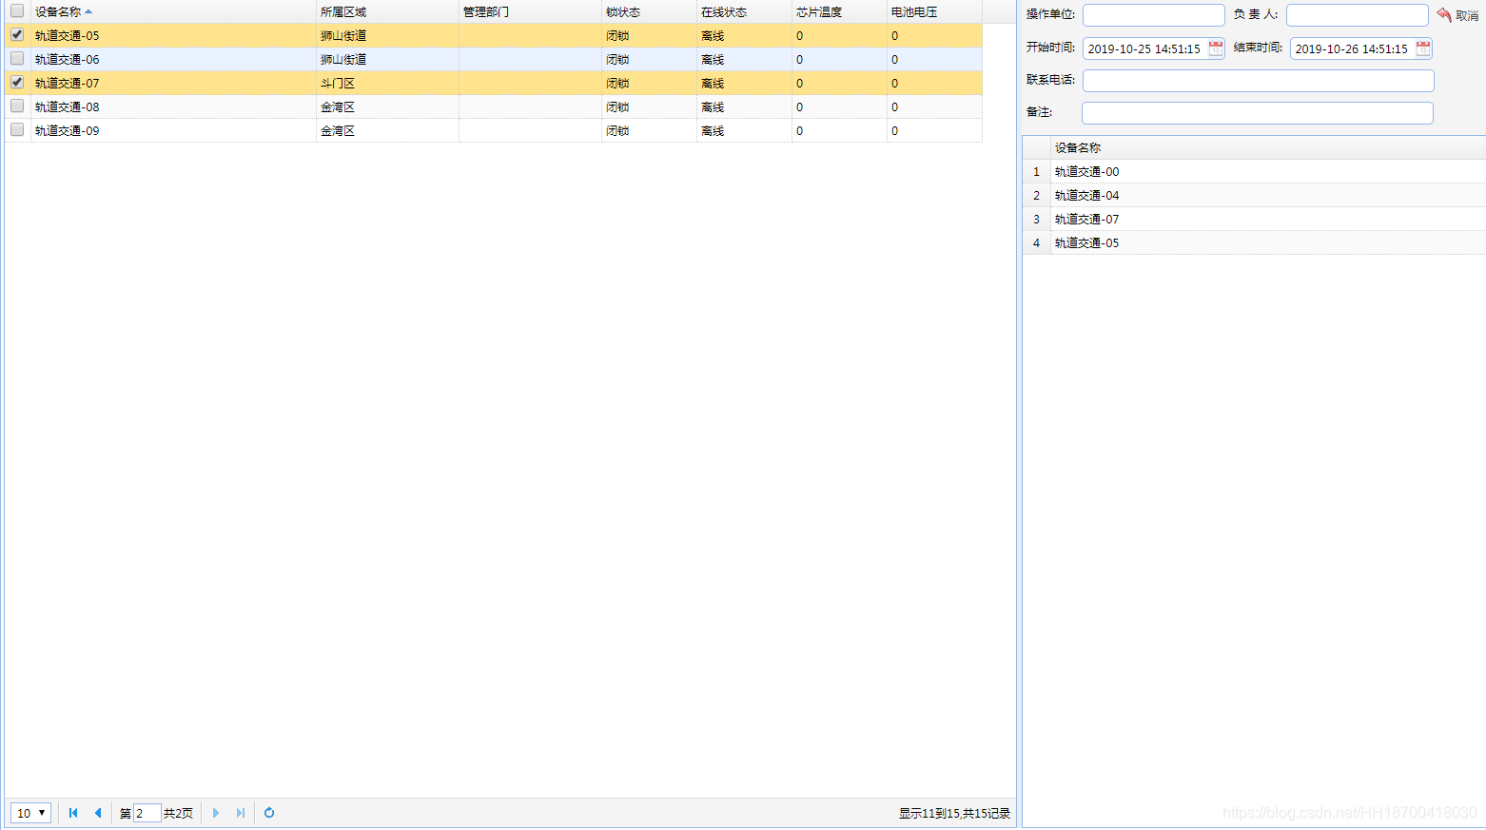Click 斗门区 cell in the grid

tap(387, 84)
